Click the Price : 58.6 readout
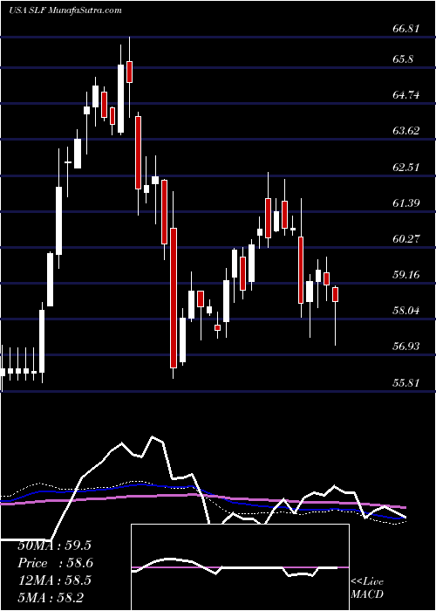Image resolution: width=436 pixels, height=611 pixels. (x=55, y=563)
